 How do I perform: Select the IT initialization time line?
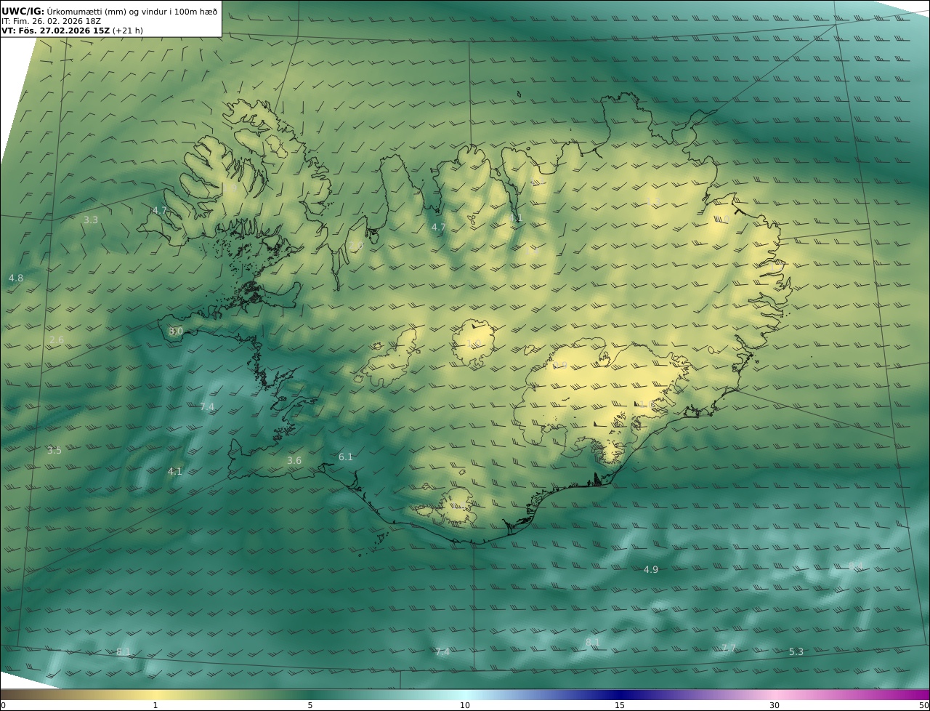51,21
